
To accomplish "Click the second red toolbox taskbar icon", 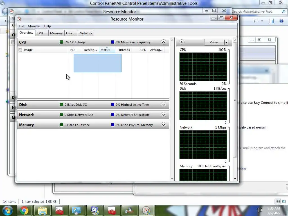I will [112, 210].
